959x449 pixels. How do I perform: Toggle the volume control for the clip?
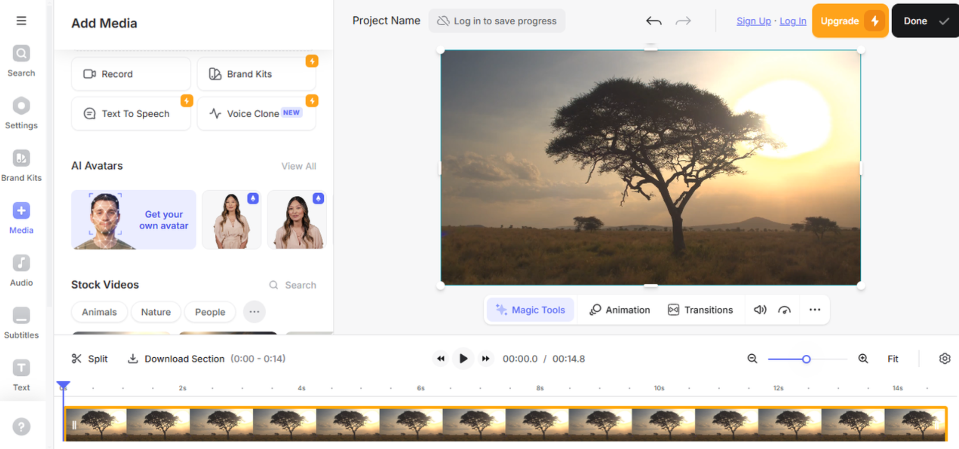(x=760, y=310)
